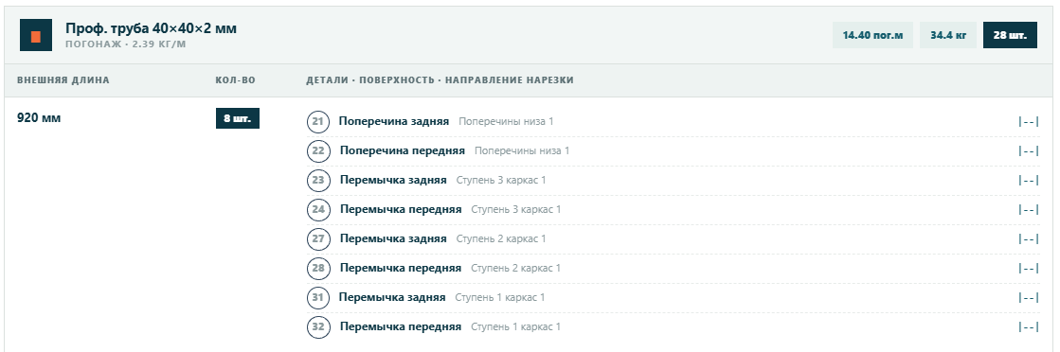
Task: Click number badge 27
Action: [318, 238]
